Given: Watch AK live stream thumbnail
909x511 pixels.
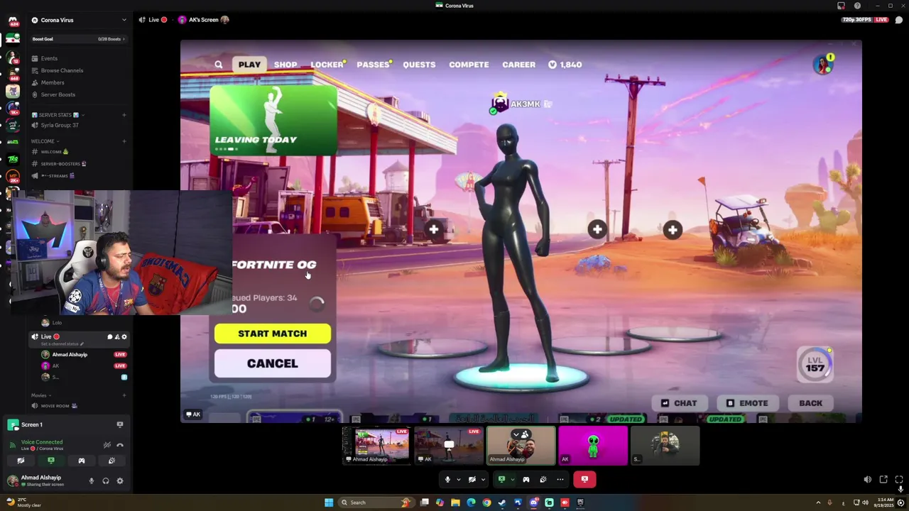Looking at the screenshot, I should pos(449,446).
